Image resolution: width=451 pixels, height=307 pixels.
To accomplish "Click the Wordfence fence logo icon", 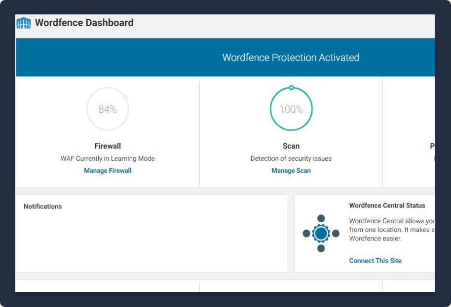I will click(x=23, y=23).
